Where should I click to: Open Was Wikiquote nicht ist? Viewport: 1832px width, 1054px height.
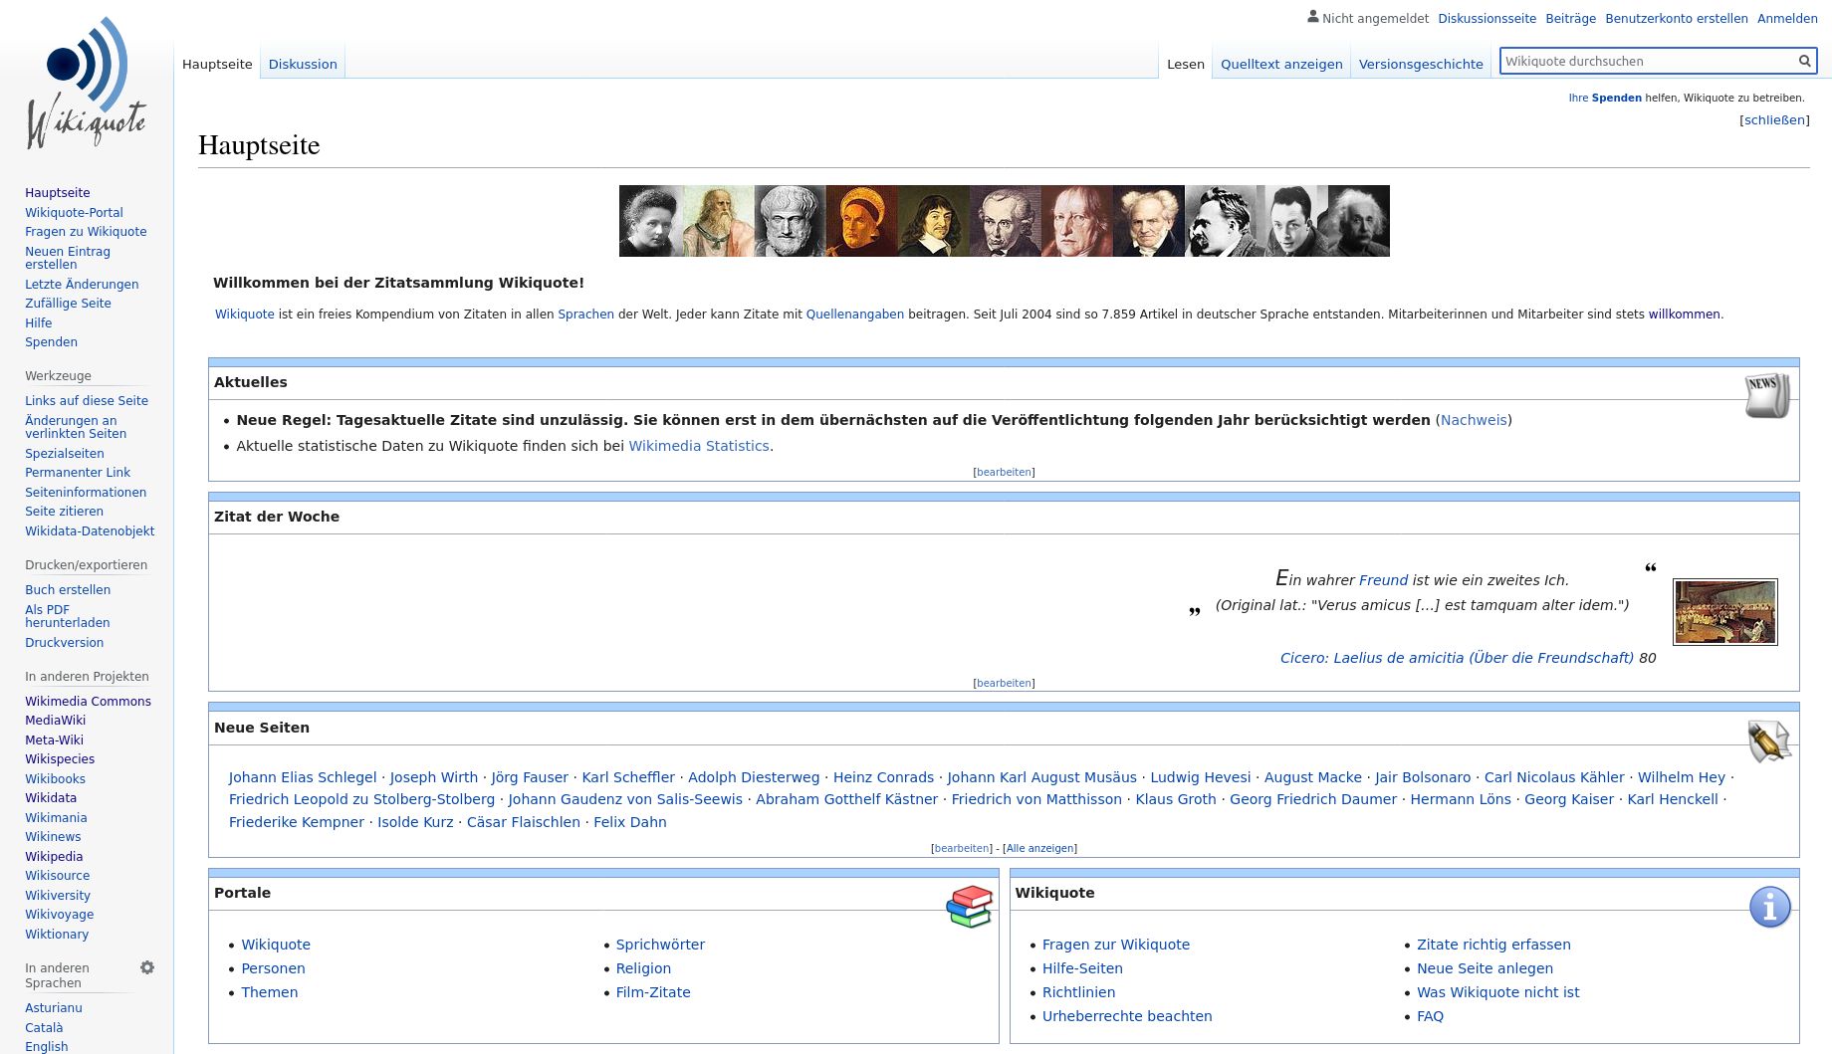tap(1498, 992)
